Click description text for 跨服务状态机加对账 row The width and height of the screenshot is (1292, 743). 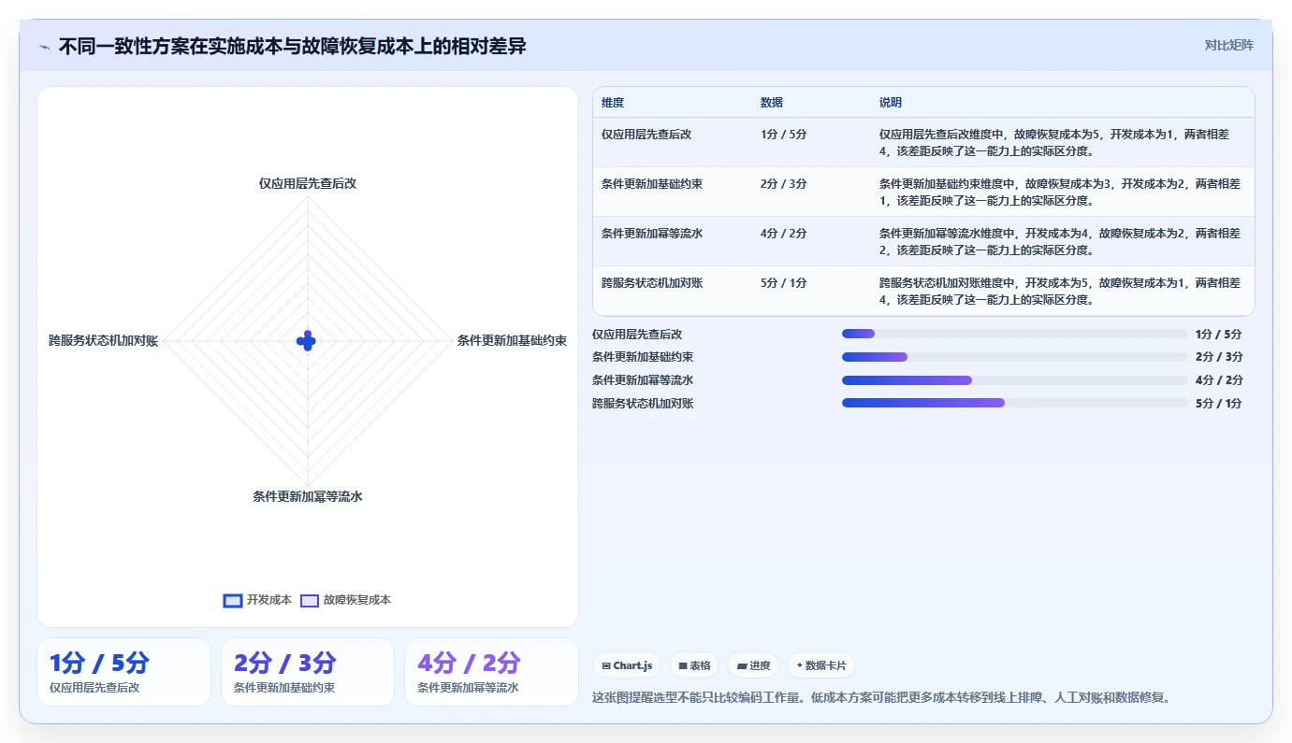[1060, 291]
